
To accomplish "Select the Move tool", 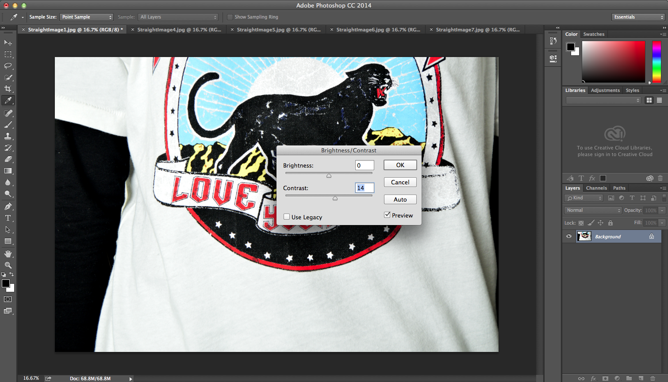I will tap(8, 42).
